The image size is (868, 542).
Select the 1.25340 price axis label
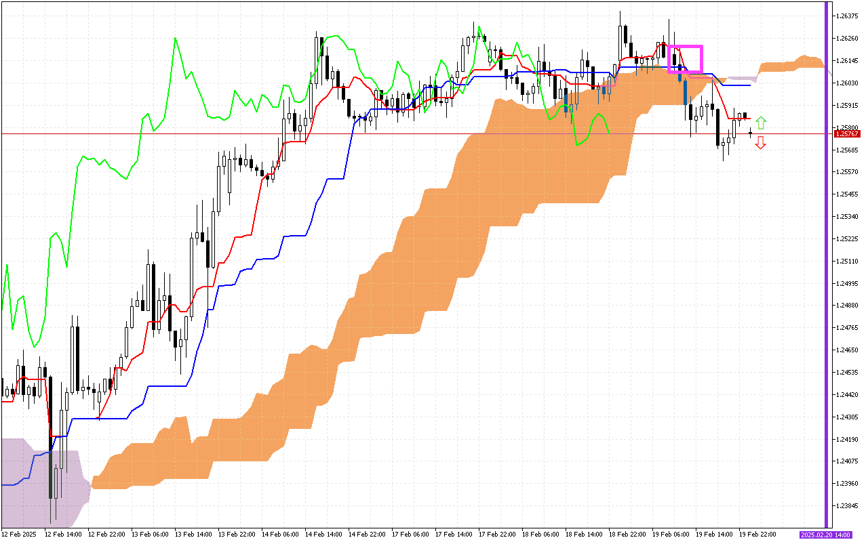point(848,216)
